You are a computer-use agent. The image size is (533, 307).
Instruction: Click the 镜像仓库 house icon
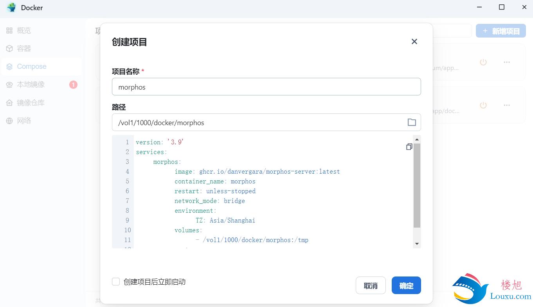[9, 103]
